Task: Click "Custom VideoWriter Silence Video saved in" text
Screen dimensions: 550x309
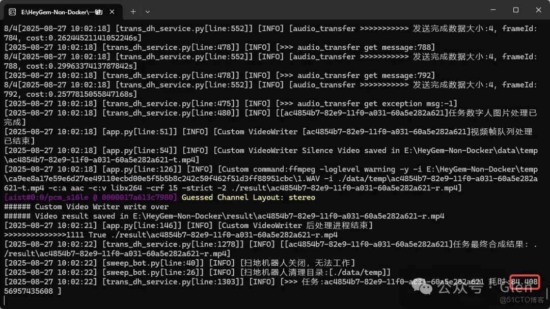Action: pyautogui.click(x=309, y=151)
